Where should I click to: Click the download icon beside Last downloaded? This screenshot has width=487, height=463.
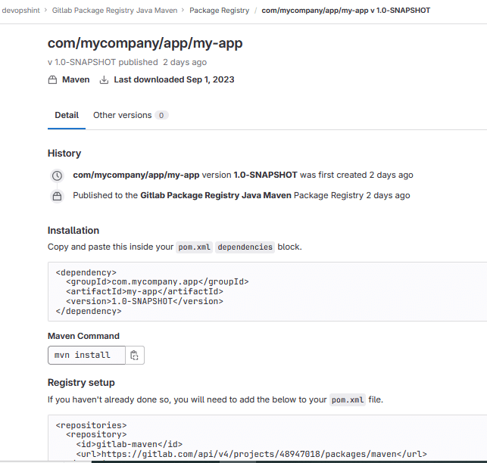pyautogui.click(x=104, y=79)
